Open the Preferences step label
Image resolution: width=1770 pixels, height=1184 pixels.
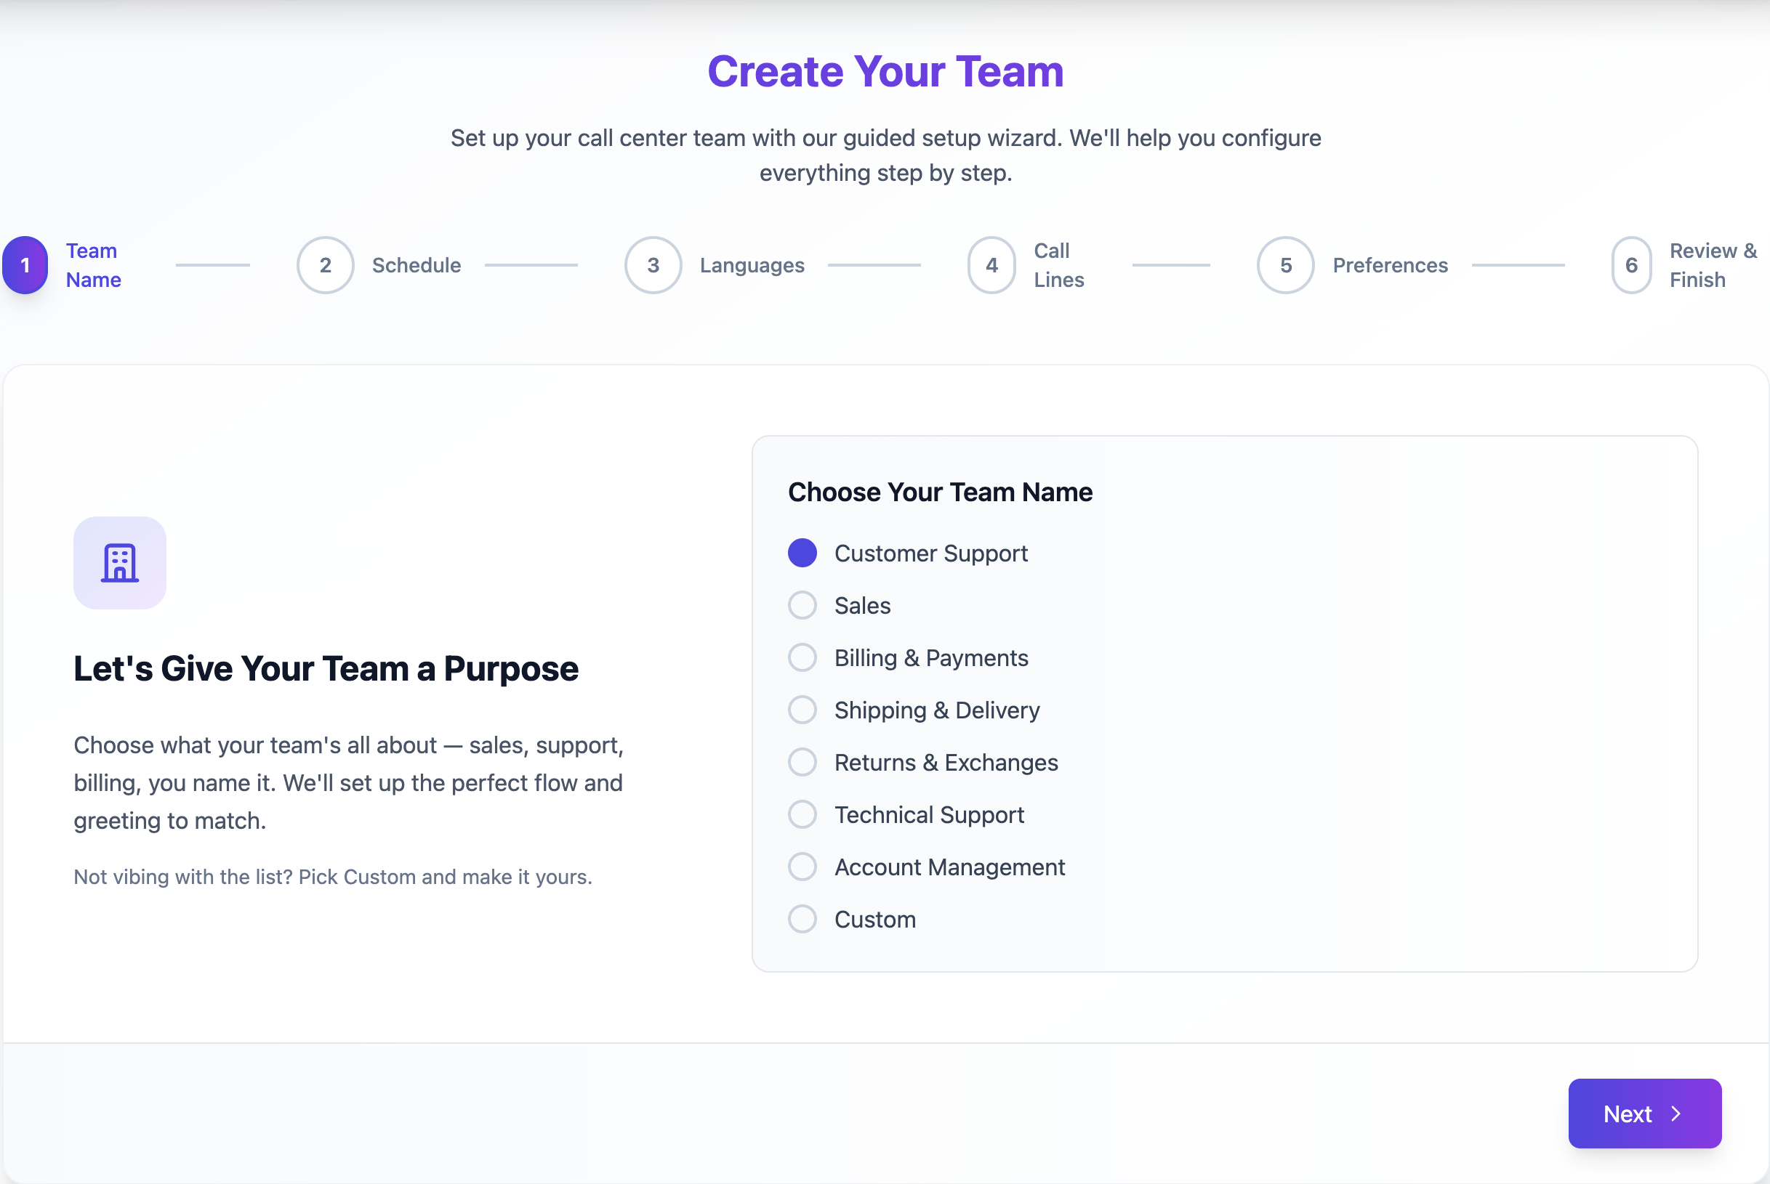tap(1390, 265)
